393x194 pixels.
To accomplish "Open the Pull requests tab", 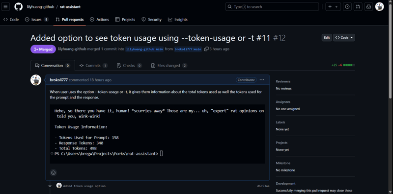I will point(70,20).
